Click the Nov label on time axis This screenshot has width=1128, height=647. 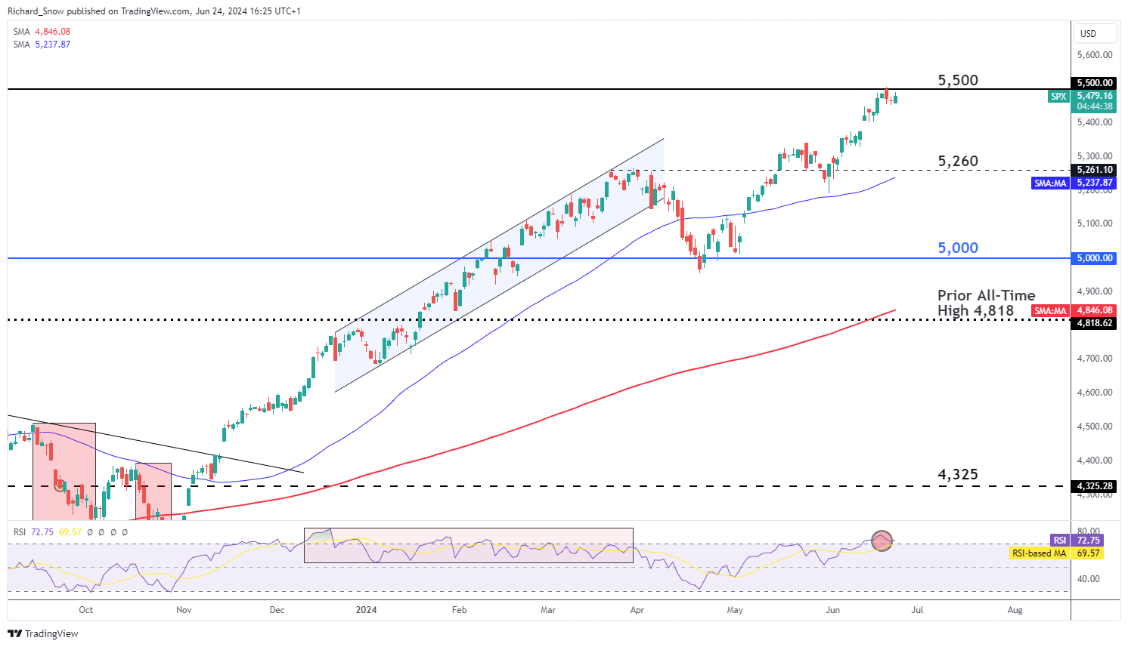point(183,610)
